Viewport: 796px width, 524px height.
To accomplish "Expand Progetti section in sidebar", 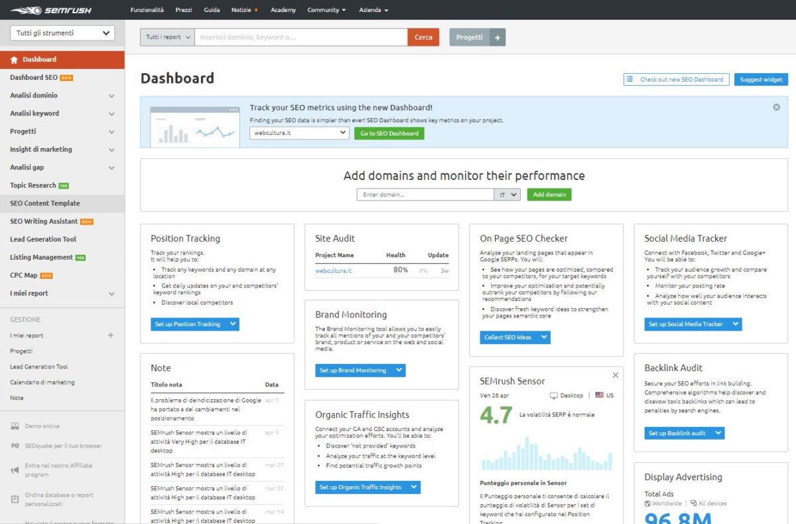I will [x=111, y=131].
